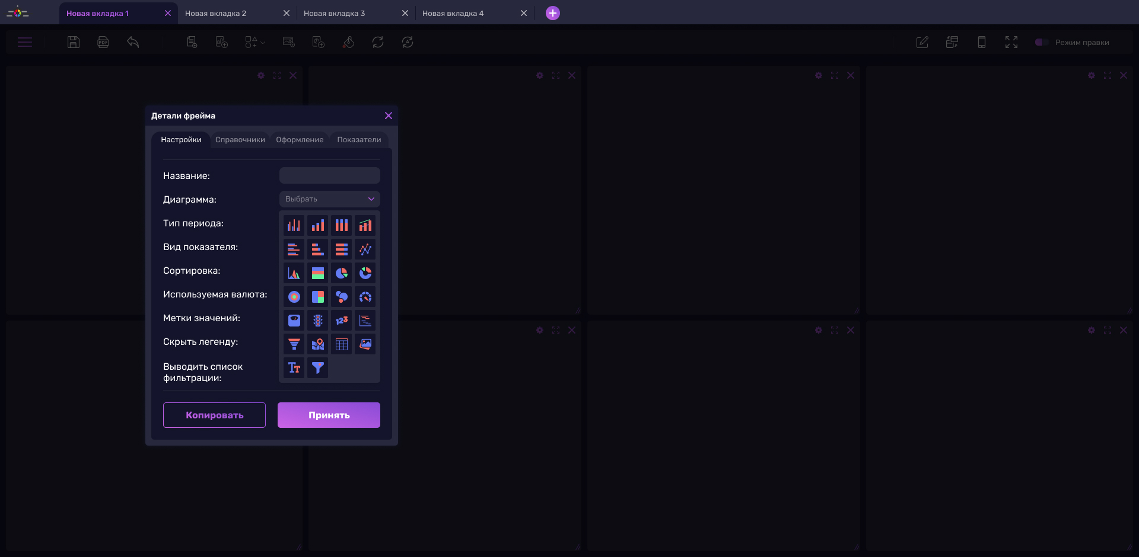
Task: Click the auto-refresh icon with letter A
Action: (x=408, y=42)
